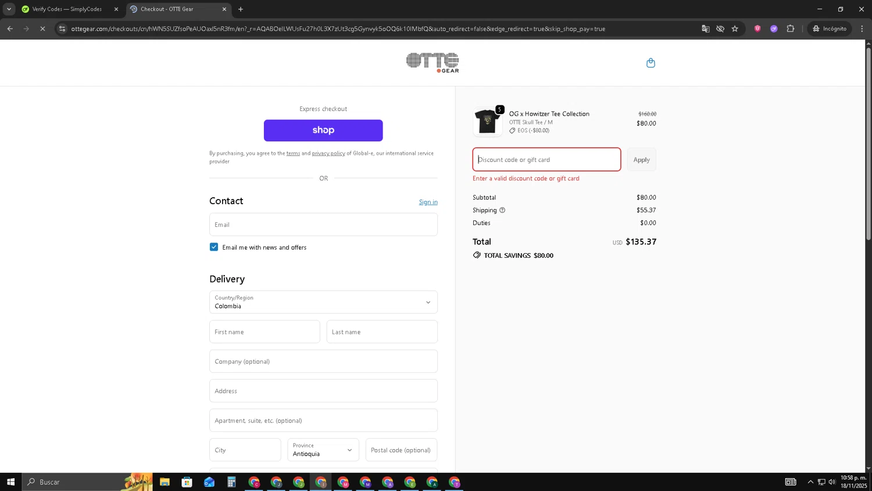Show hidden system tray icons
Screen dimensions: 872x491
point(810,482)
